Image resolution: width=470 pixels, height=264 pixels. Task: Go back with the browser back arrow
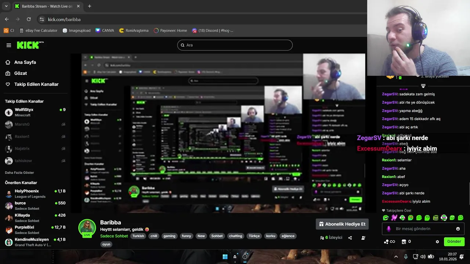coord(7,19)
